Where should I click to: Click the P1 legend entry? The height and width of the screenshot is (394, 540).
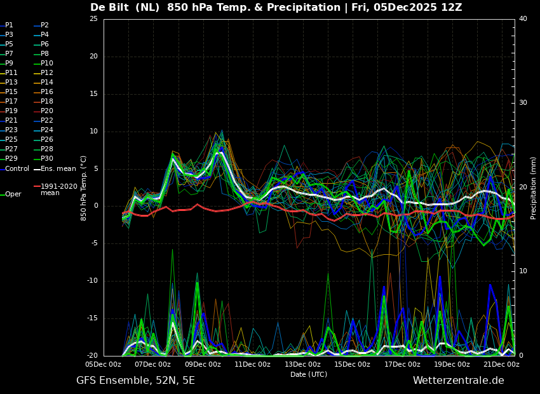(9, 25)
